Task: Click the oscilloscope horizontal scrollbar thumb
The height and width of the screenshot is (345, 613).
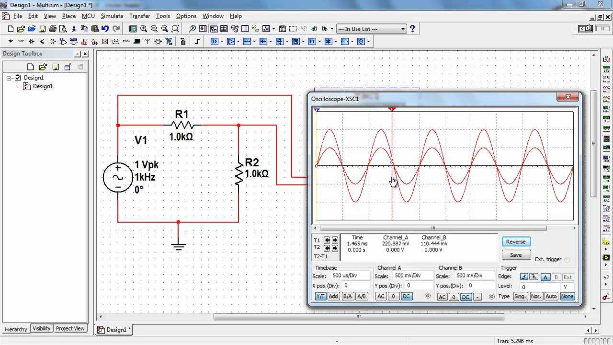Action: tap(433, 228)
